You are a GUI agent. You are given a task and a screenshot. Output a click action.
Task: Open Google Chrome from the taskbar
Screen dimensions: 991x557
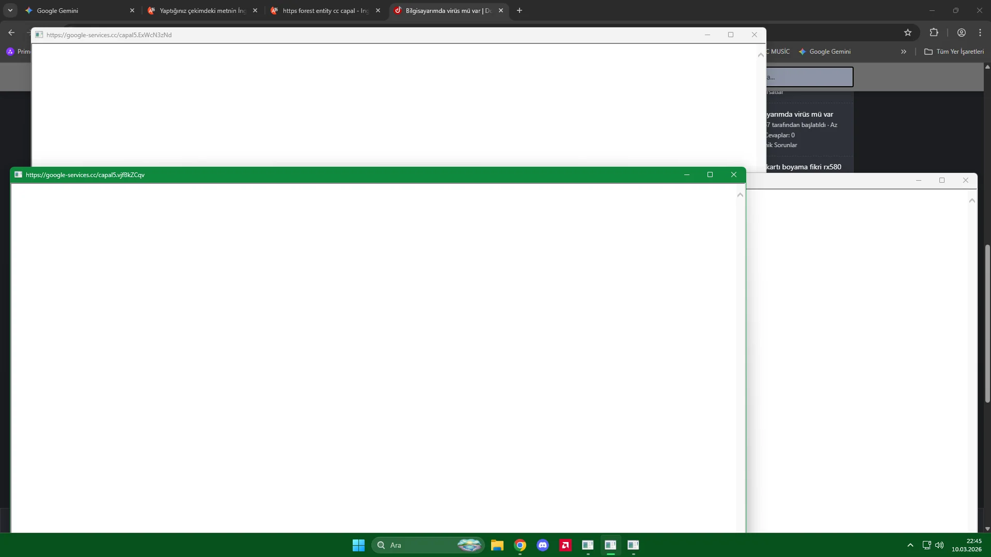[x=520, y=545]
